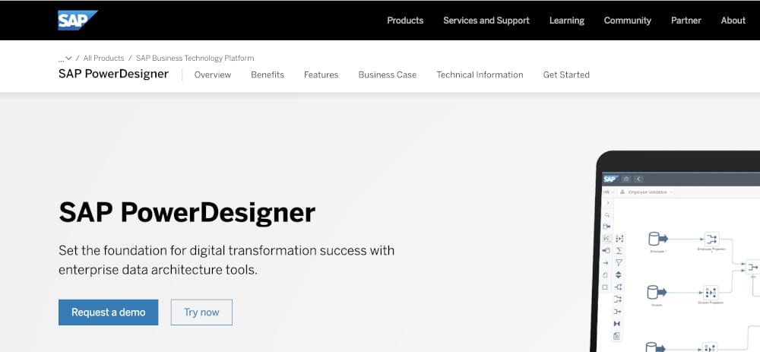Jump to the Overview section
Image resolution: width=760 pixels, height=352 pixels.
(213, 75)
